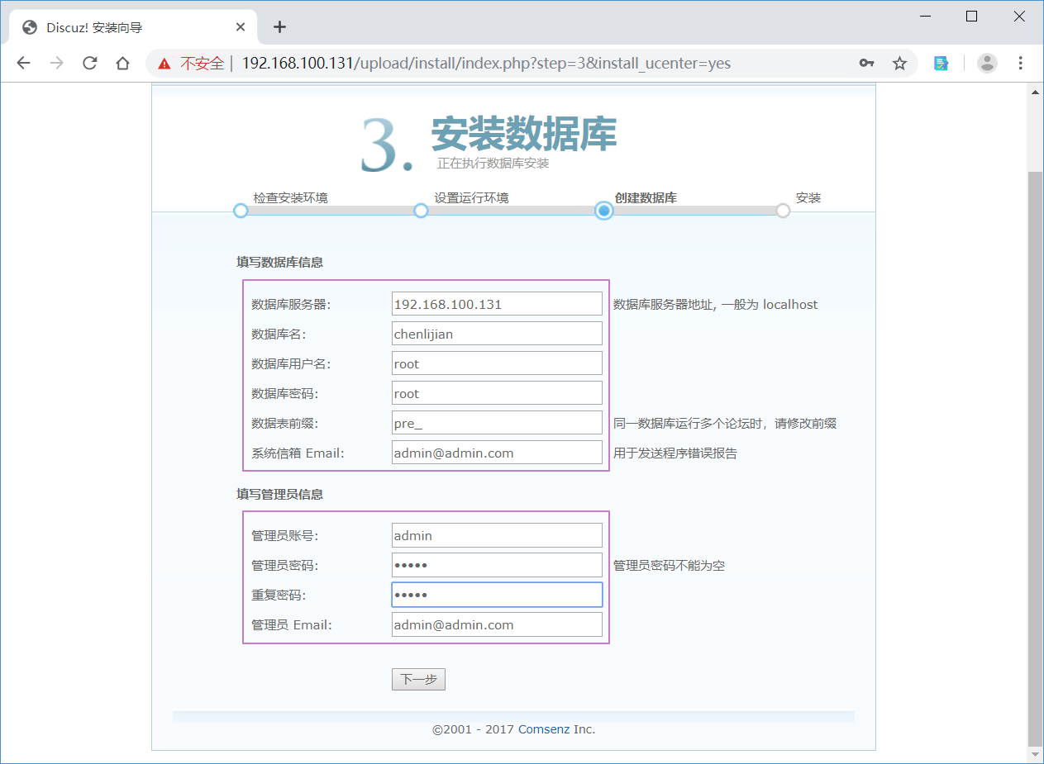Click the vertical scrollbar on the right
Viewport: 1044px width, 764px height.
click(1034, 413)
